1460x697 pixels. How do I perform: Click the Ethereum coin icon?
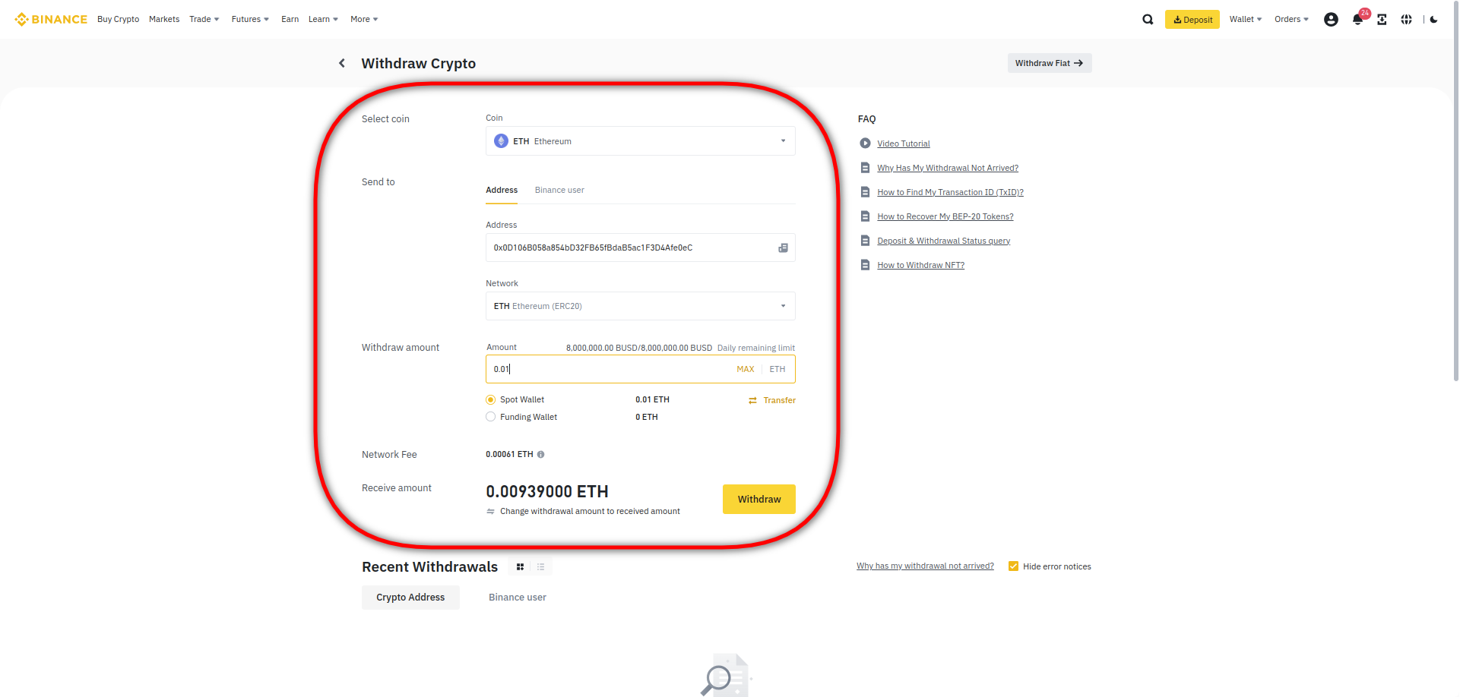click(x=501, y=141)
